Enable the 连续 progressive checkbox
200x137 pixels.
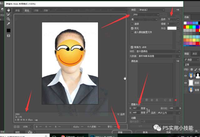click(x=132, y=24)
